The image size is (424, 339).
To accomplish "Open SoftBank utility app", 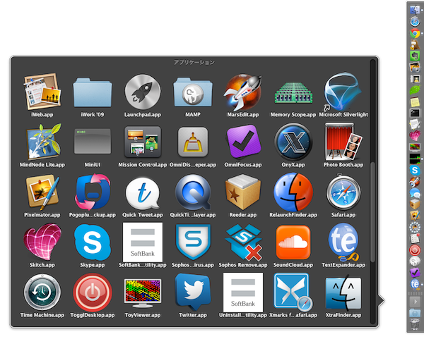I will [143, 242].
